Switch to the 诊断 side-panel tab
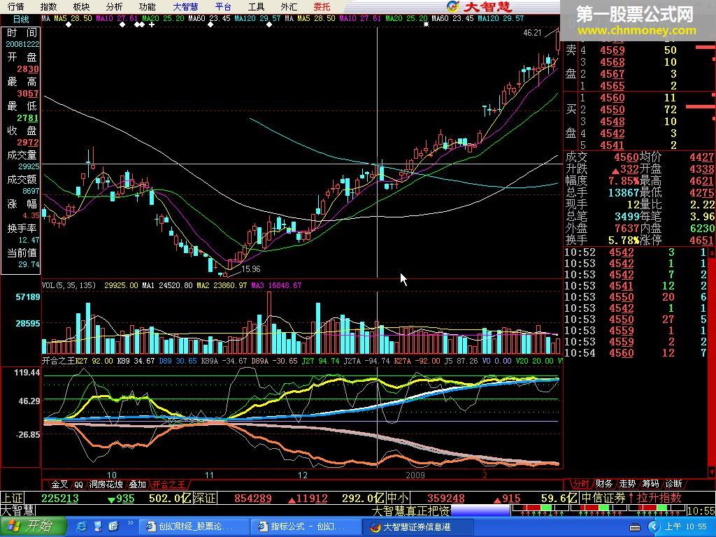The height and width of the screenshot is (537, 716). (x=674, y=484)
